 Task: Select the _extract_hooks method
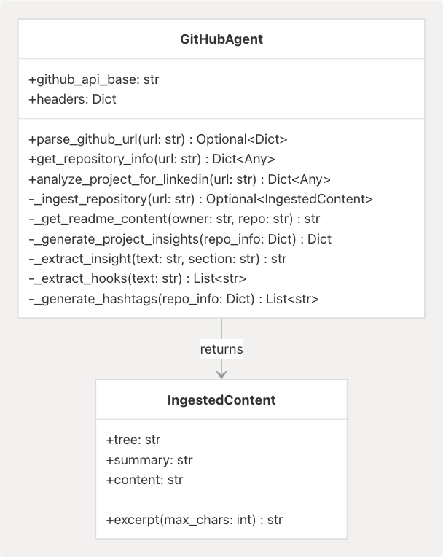138,278
